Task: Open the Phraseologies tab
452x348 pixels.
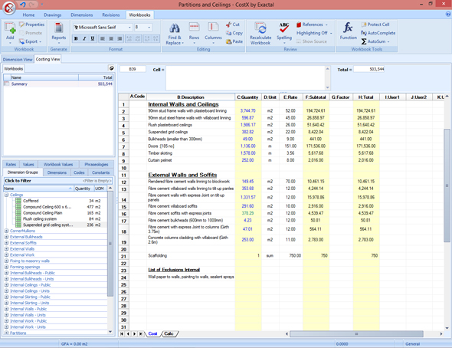Action: (97, 164)
